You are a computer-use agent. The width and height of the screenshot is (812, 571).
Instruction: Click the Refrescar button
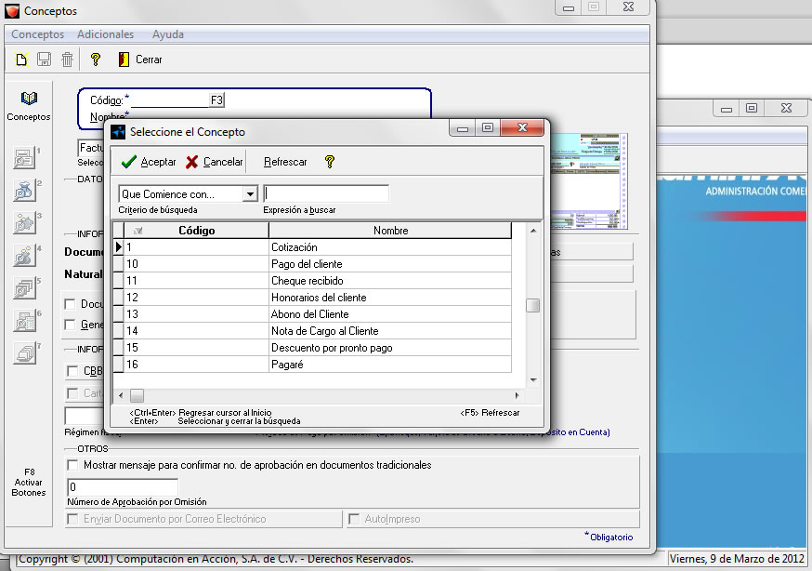[x=285, y=162]
